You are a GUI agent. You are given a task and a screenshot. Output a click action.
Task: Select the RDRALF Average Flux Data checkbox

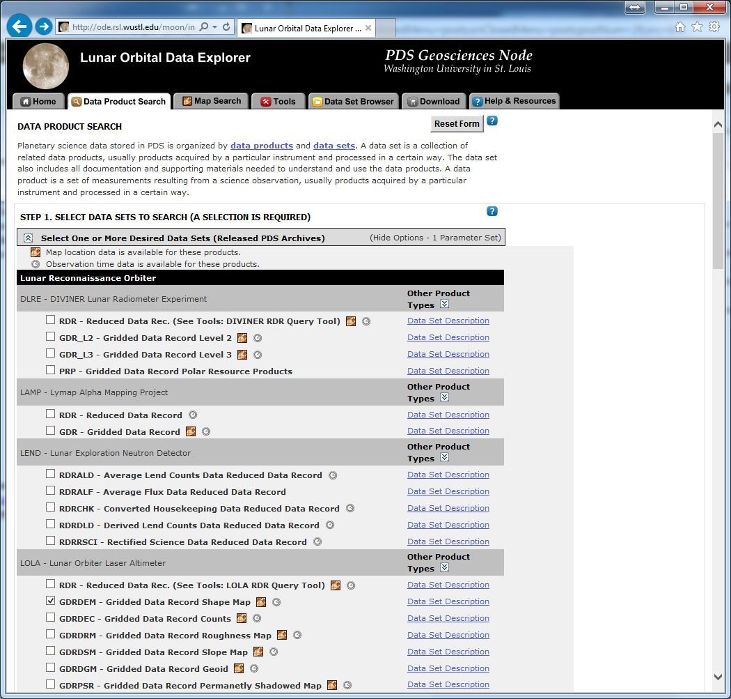[x=50, y=491]
